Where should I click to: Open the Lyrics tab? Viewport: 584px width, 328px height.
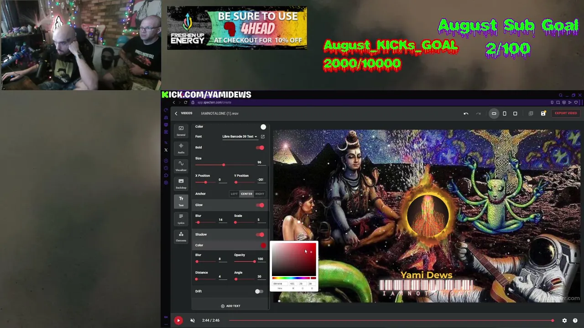tap(181, 219)
